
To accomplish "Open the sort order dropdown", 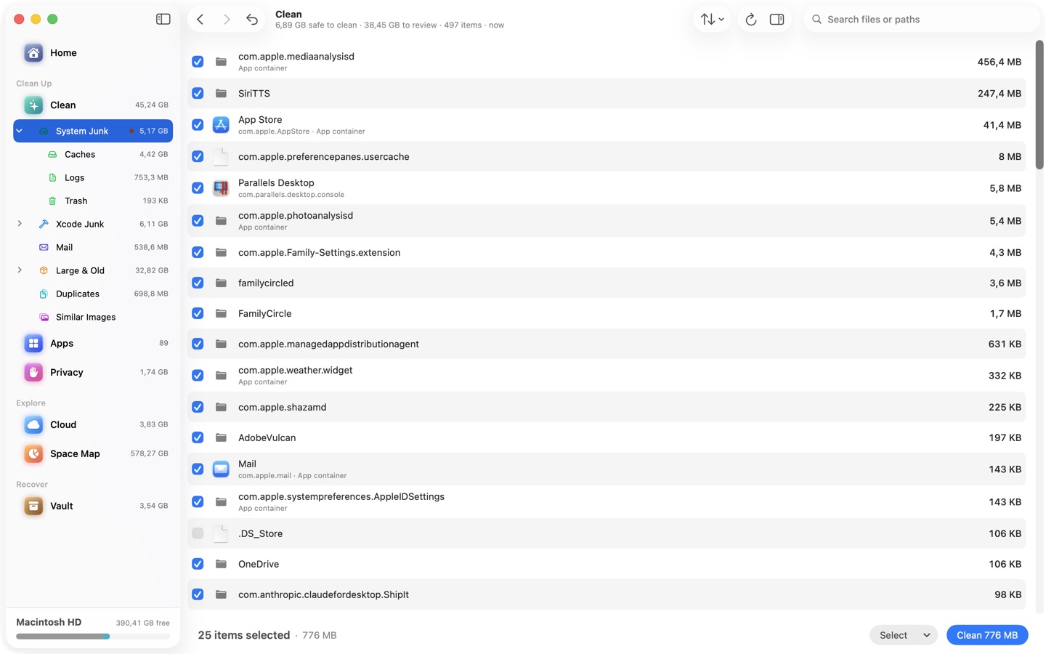I will point(712,20).
